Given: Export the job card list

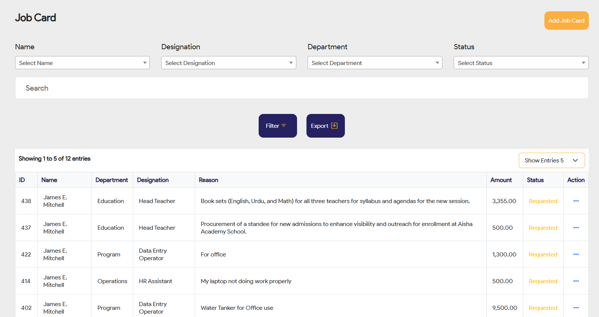Looking at the screenshot, I should [x=325, y=126].
